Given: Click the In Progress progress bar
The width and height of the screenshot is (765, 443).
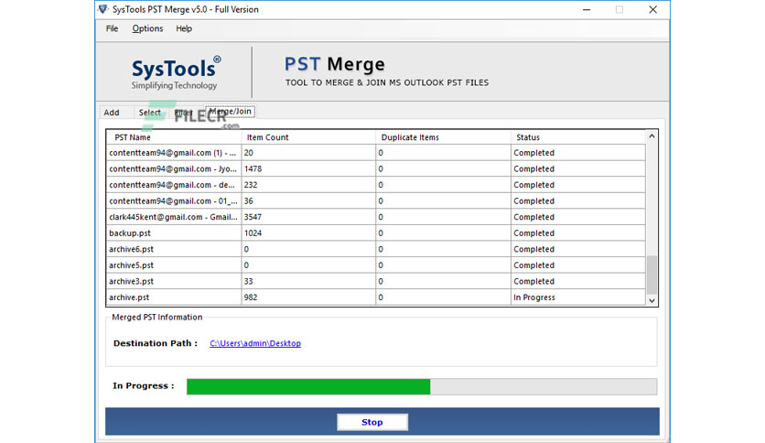Looking at the screenshot, I should click(422, 386).
